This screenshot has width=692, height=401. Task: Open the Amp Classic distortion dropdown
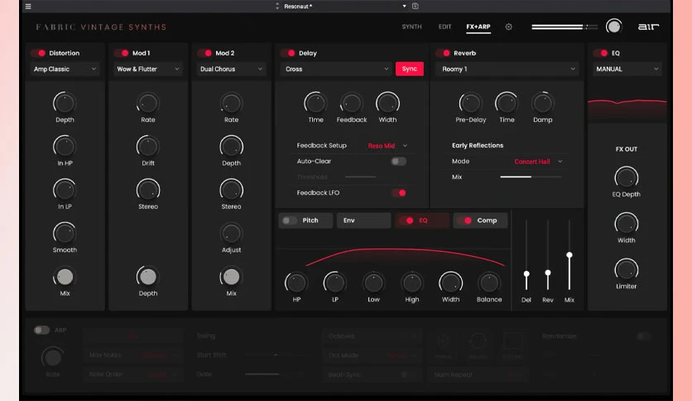click(65, 69)
